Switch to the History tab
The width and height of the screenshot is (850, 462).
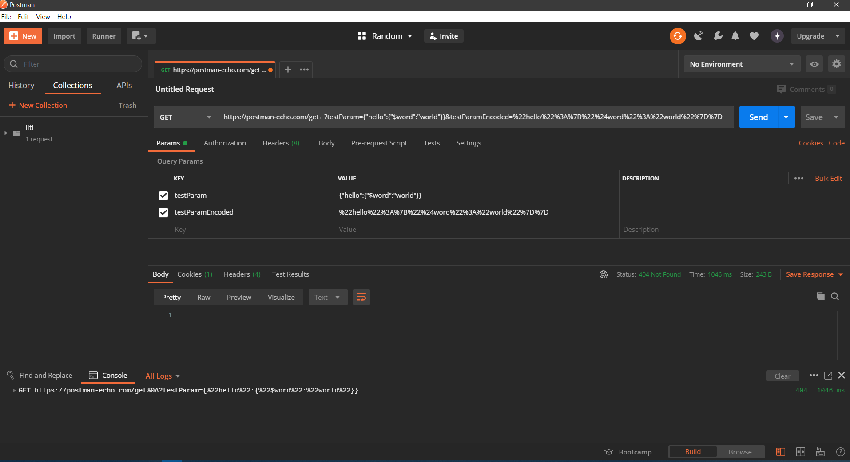click(21, 86)
